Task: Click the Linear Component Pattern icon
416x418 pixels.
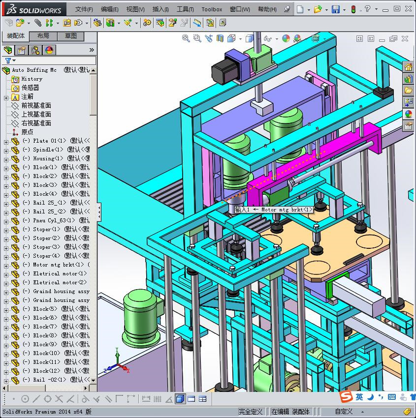Action: [49, 23]
